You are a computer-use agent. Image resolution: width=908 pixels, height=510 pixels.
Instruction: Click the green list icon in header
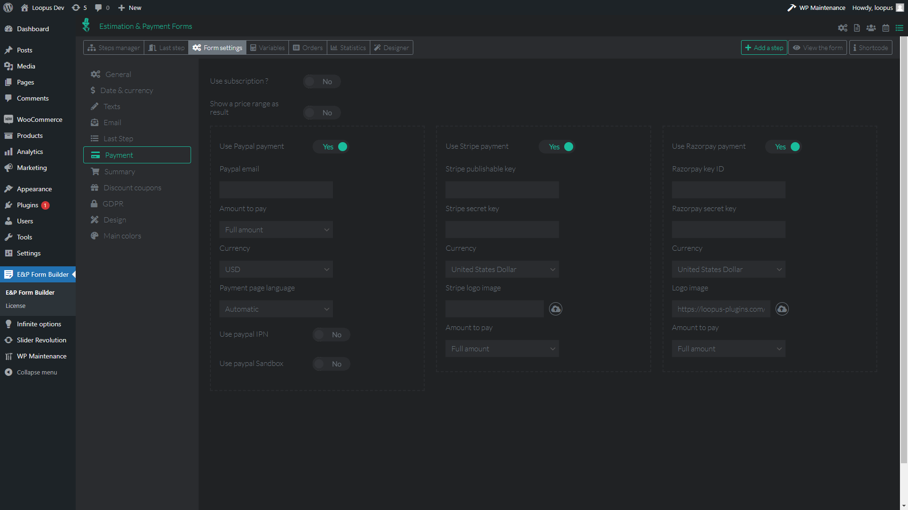click(x=899, y=28)
